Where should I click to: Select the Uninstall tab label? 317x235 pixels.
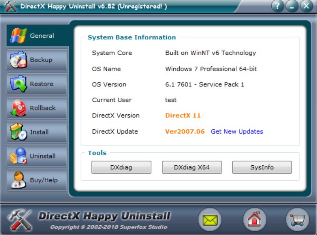(43, 156)
